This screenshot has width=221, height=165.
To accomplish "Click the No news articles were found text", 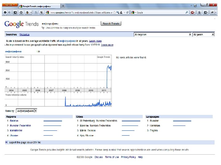I will (131, 57).
